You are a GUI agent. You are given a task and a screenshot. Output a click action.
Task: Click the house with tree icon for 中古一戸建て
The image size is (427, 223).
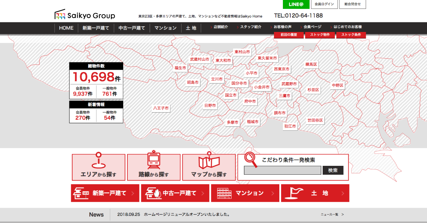pos(152,193)
